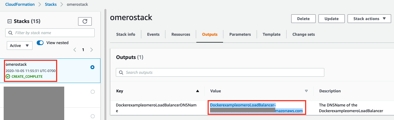Open the Active status filter dropdown
This screenshot has height=120, width=394.
point(20,45)
